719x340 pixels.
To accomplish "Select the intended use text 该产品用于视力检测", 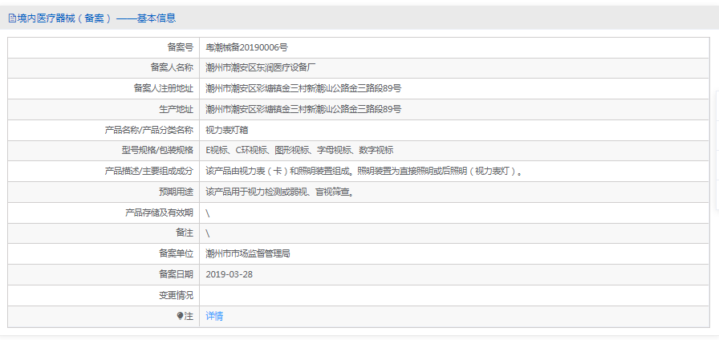I will point(280,192).
